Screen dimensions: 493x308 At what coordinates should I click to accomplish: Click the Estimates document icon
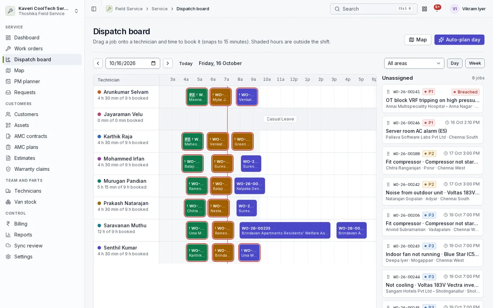pos(8,158)
